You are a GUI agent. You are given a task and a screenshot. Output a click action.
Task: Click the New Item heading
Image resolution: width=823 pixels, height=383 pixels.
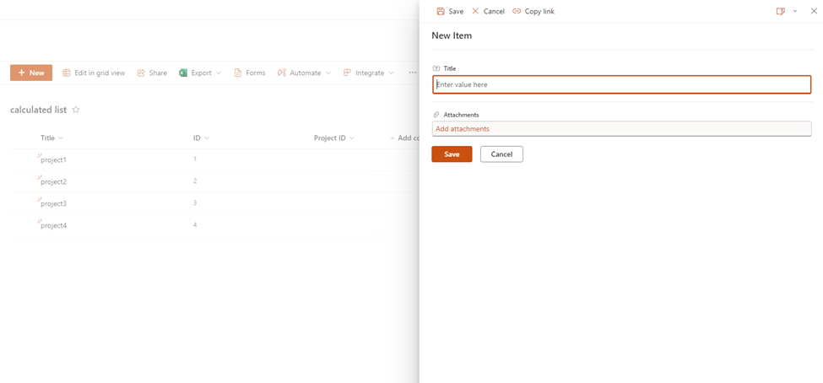pos(452,35)
